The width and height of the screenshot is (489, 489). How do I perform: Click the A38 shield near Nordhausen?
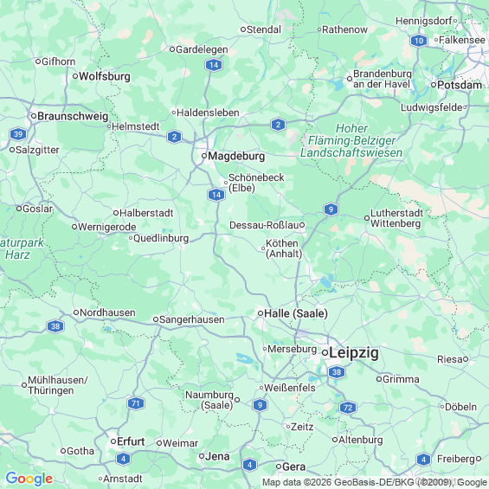point(55,326)
